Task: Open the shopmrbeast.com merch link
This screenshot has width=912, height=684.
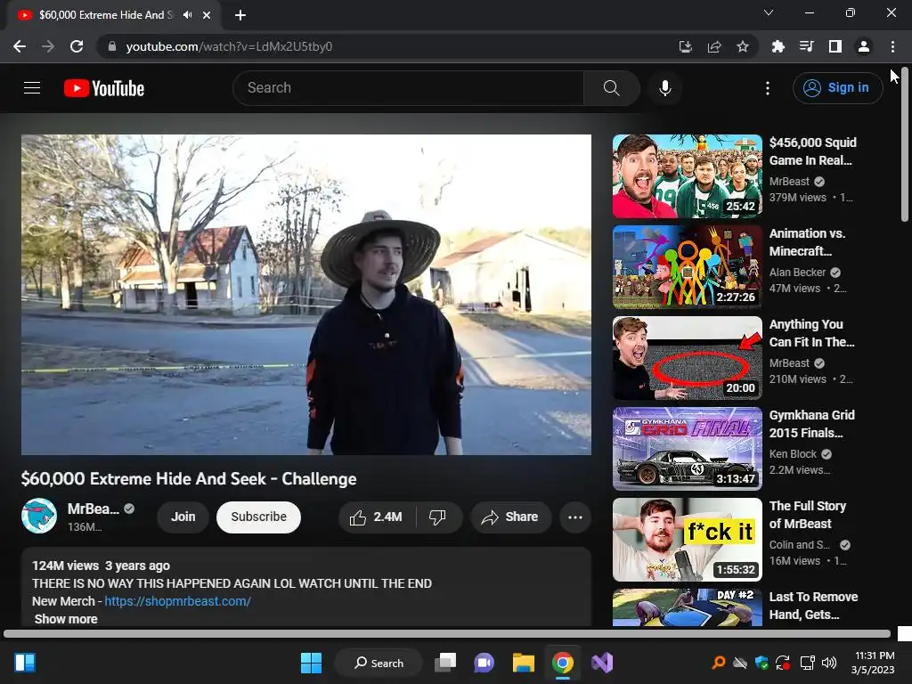Action: tap(177, 601)
